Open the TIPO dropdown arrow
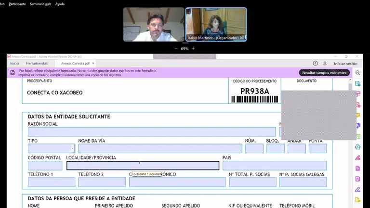Screen dimensions: 370x208 coord(73,149)
